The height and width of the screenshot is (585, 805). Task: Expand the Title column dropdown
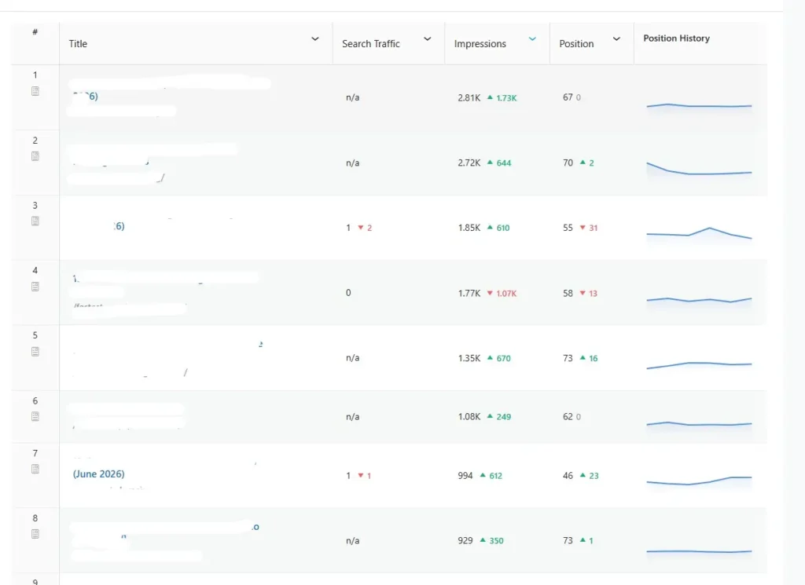click(315, 39)
